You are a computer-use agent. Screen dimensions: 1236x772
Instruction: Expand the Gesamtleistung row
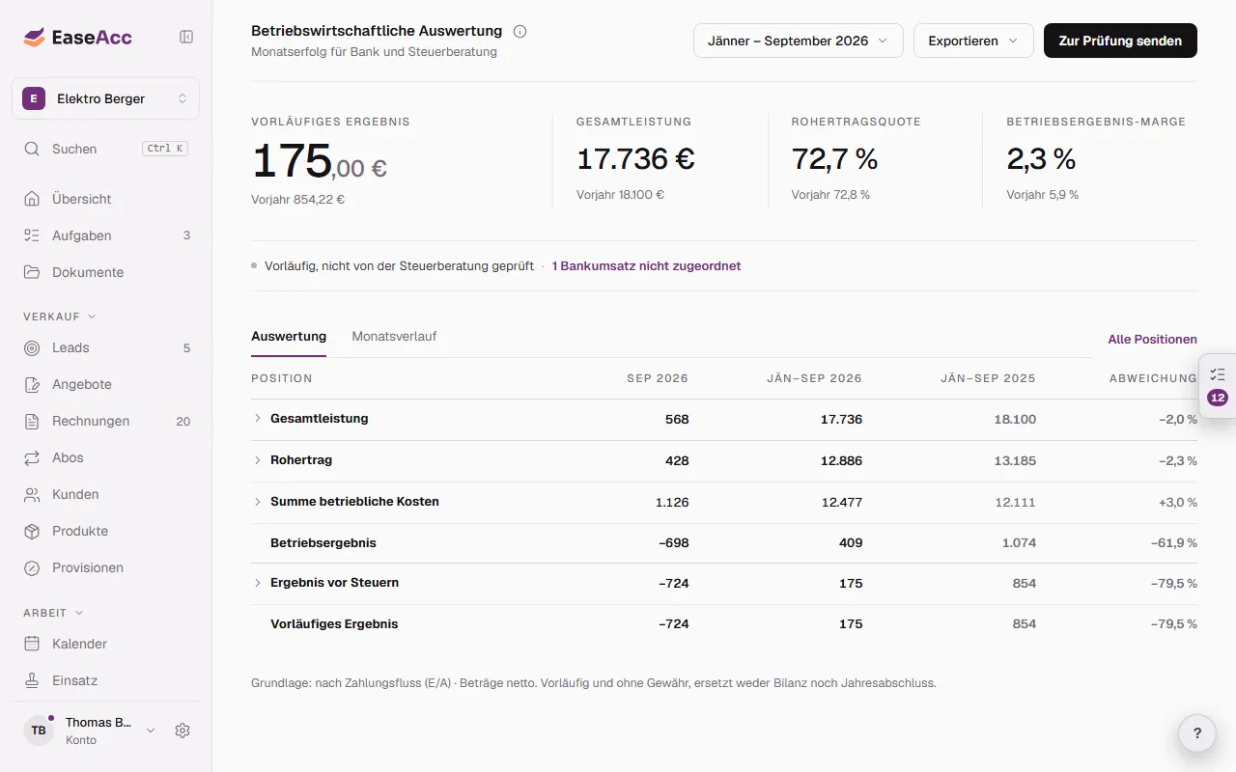coord(258,419)
